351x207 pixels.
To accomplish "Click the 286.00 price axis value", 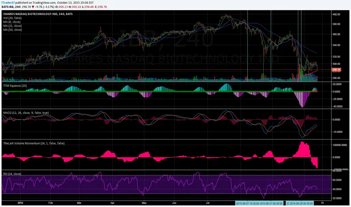I will click(x=336, y=78).
